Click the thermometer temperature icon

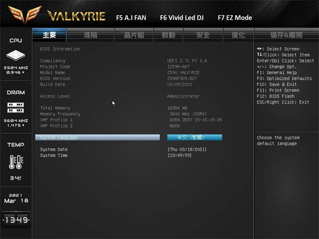(x=16, y=162)
